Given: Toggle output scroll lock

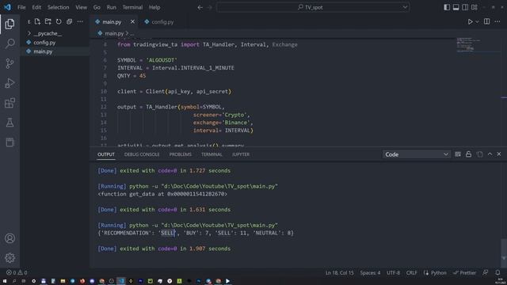Looking at the screenshot, I should (468, 154).
